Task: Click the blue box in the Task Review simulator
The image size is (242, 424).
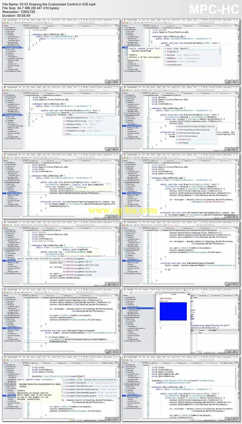Action: pyautogui.click(x=173, y=311)
